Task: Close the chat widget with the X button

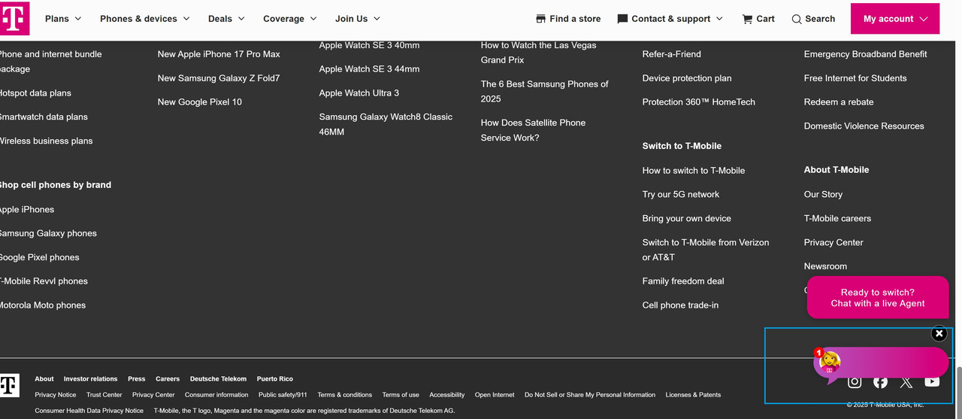Action: pyautogui.click(x=939, y=333)
